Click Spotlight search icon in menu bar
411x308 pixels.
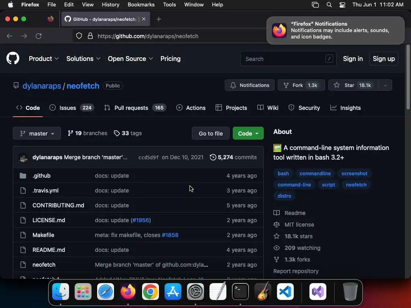pos(329,5)
